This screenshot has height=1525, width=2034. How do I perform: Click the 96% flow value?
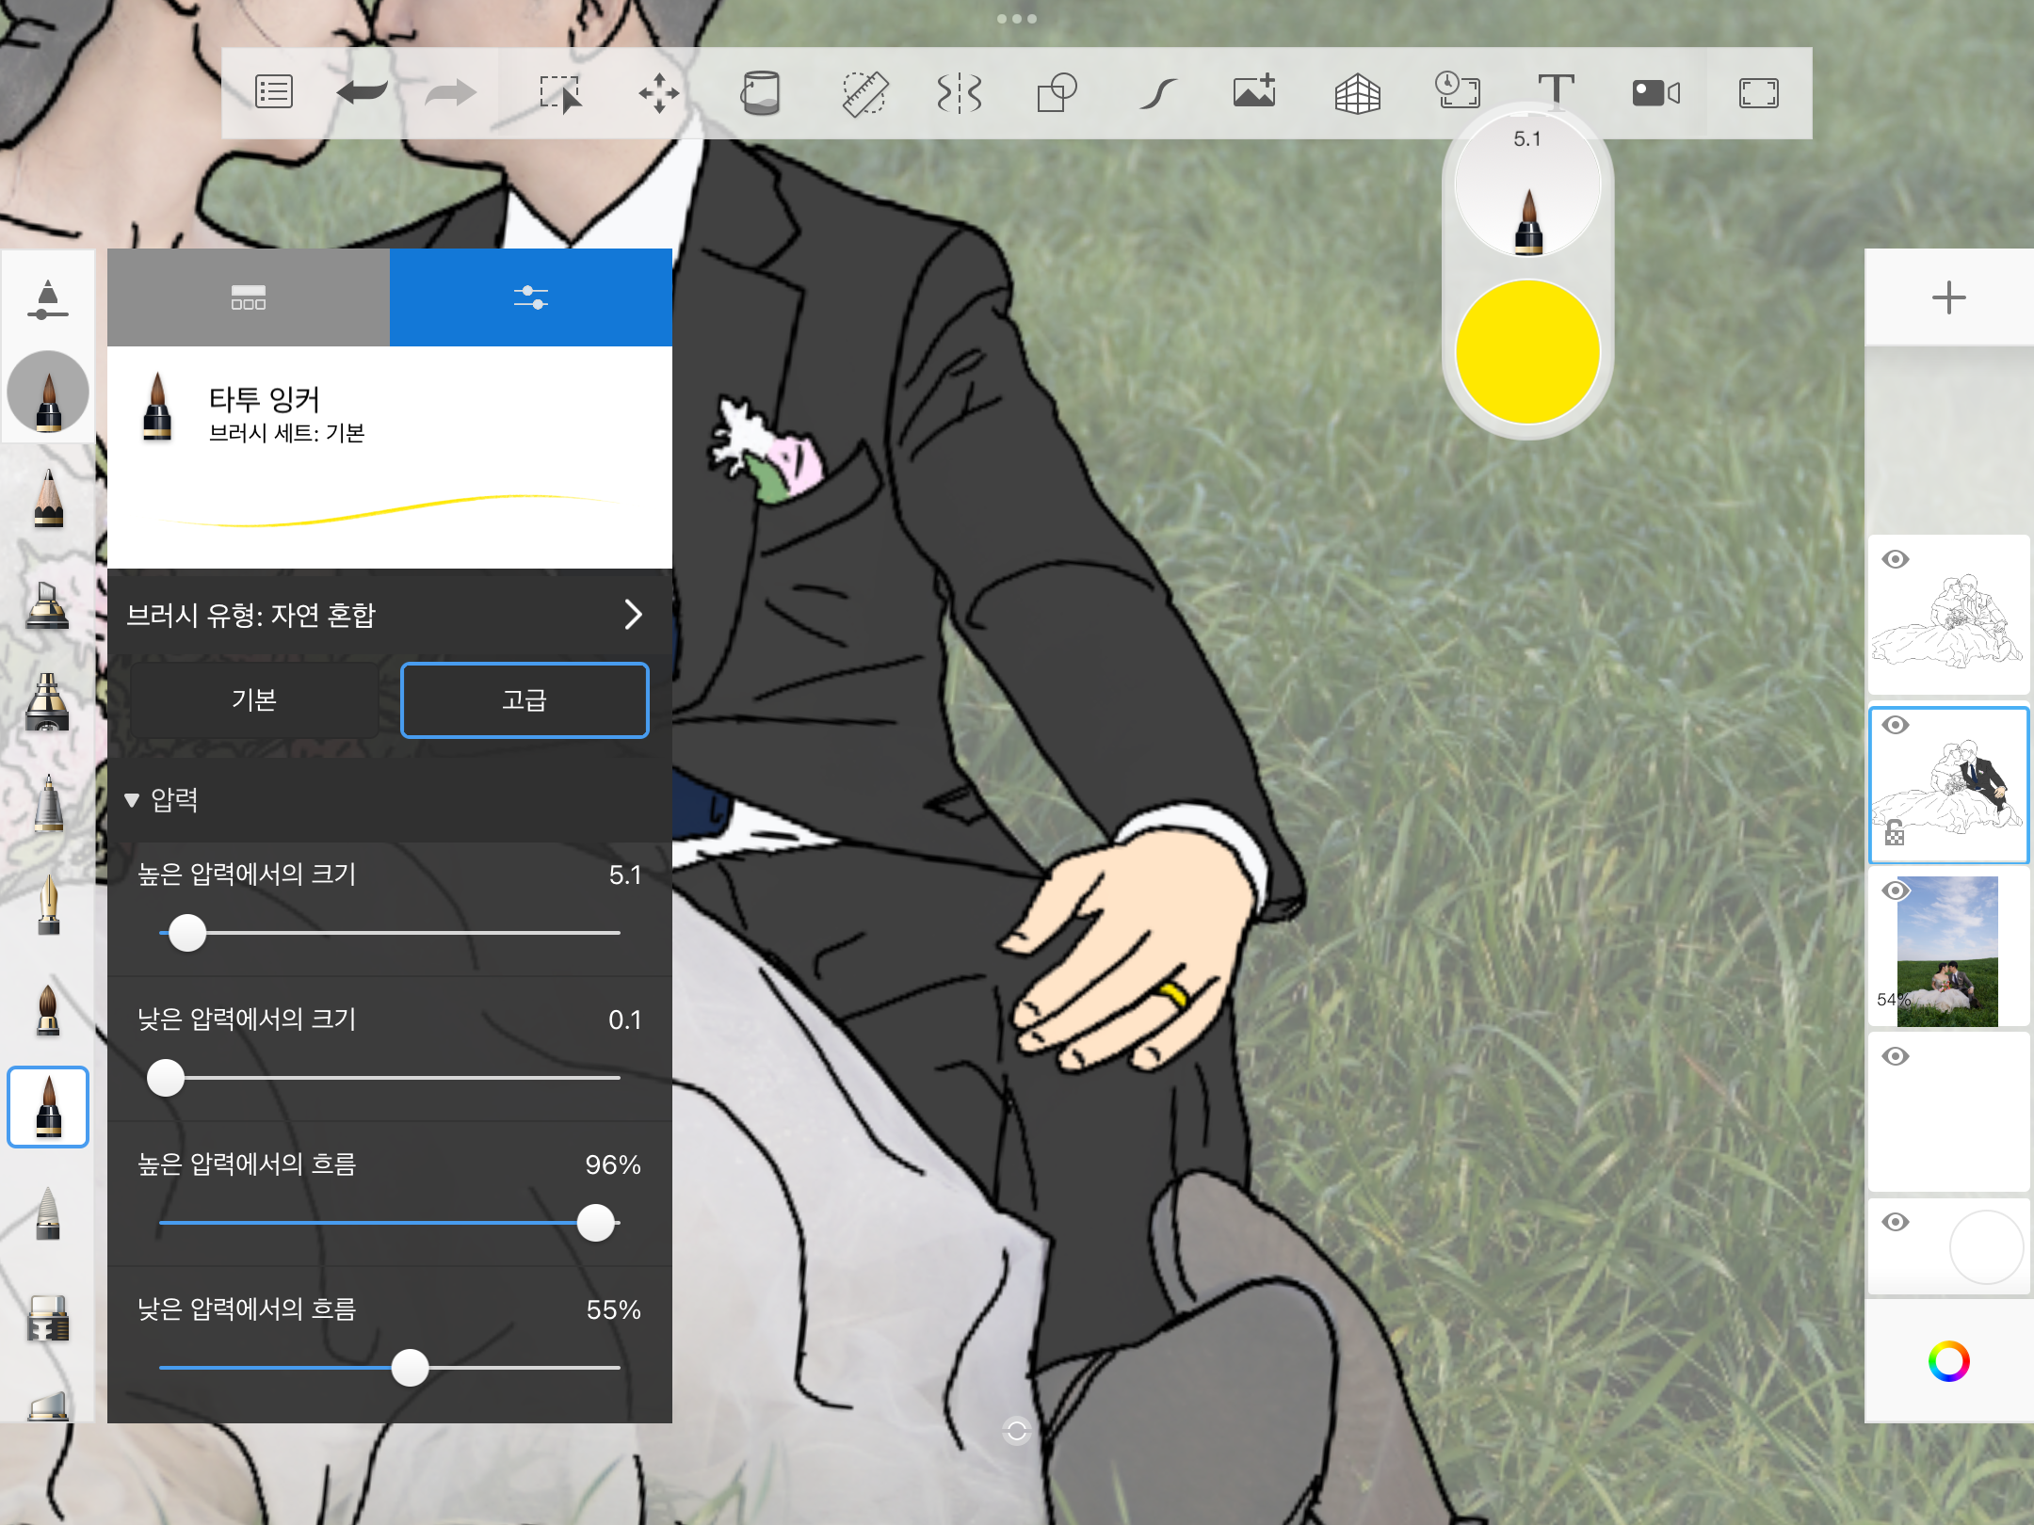(x=613, y=1164)
